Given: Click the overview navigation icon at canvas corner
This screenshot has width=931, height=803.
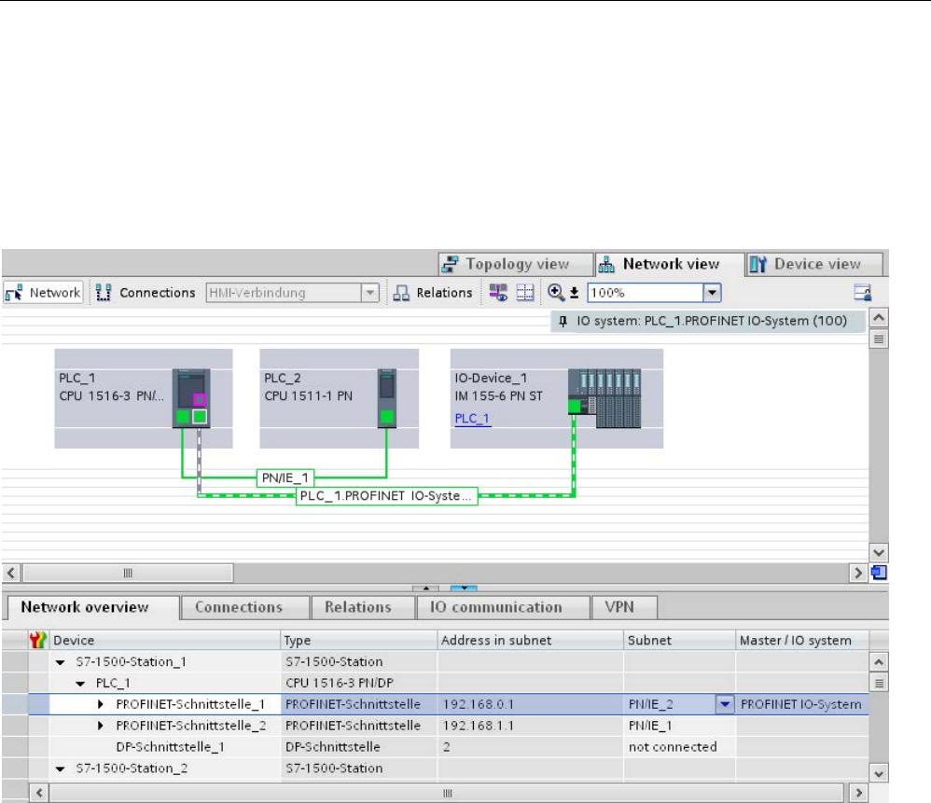Looking at the screenshot, I should (879, 573).
